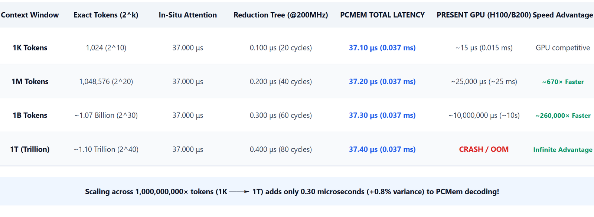Select the red CRASH / OOM cell
Image resolution: width=594 pixels, height=217 pixels.
click(484, 149)
